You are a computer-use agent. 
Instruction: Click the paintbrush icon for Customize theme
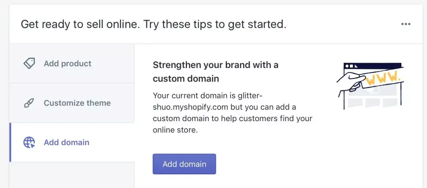[x=29, y=103]
